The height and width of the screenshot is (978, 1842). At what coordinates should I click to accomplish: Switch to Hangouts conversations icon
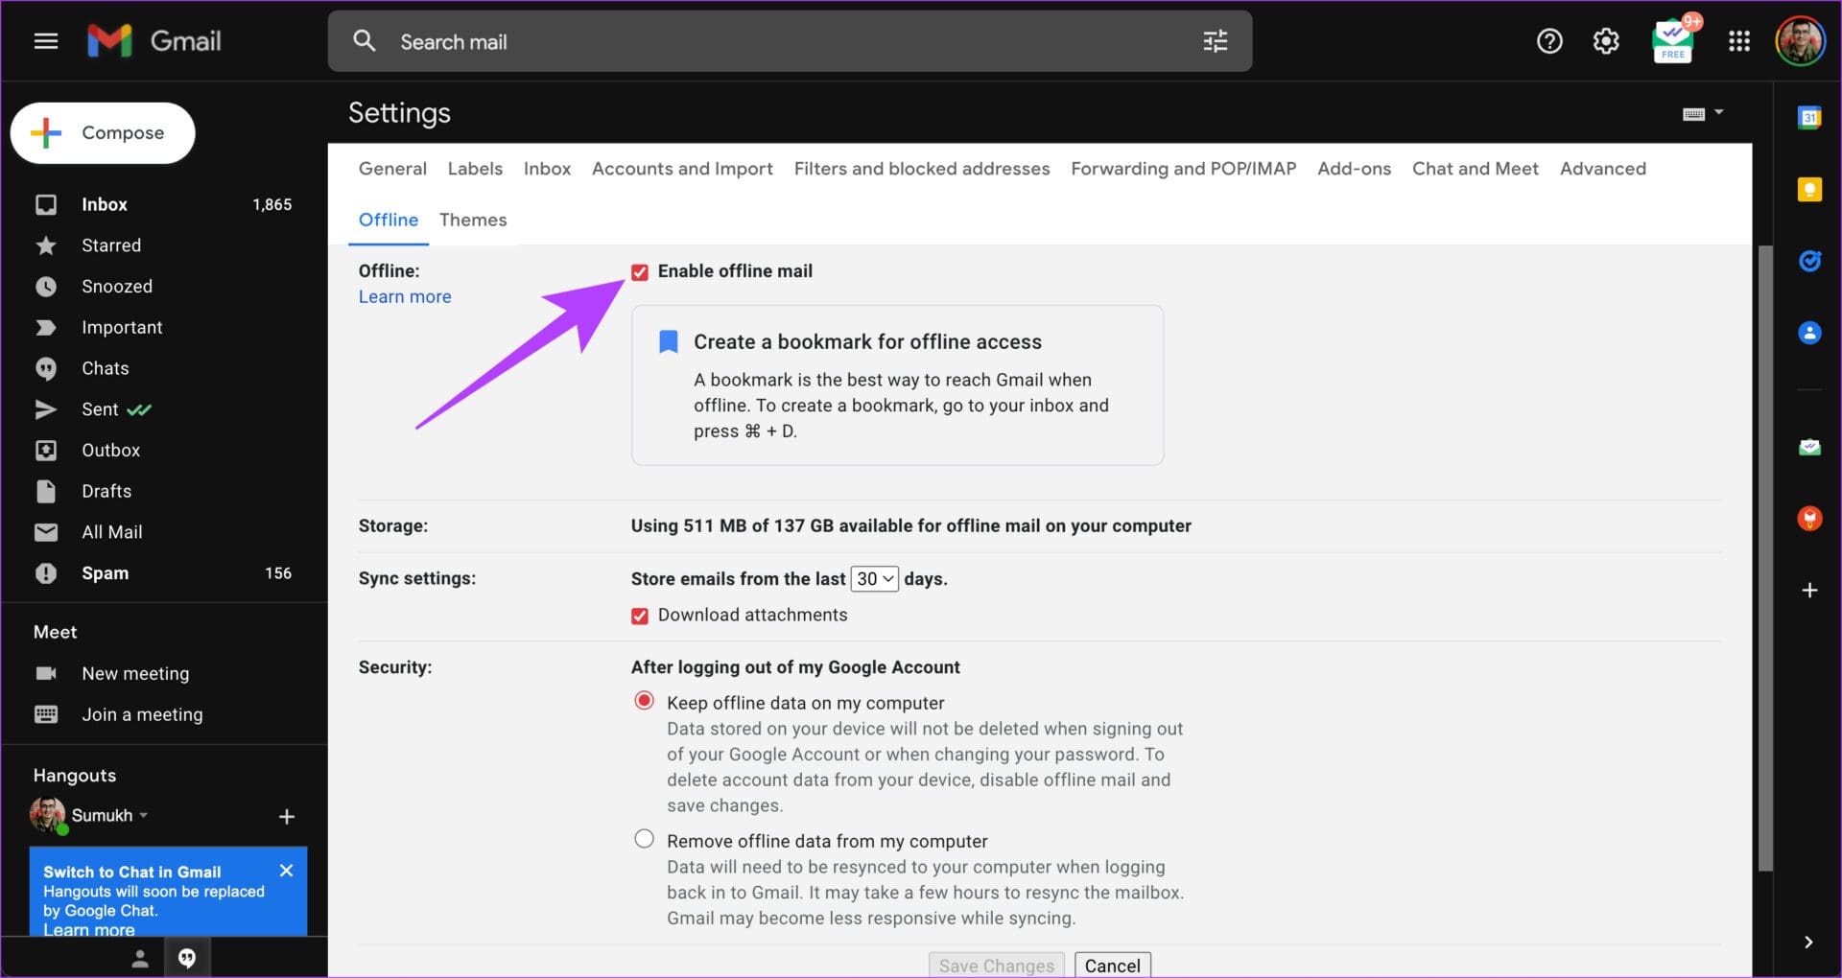pyautogui.click(x=187, y=958)
